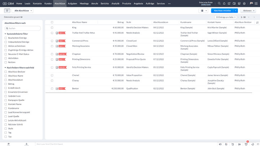This screenshot has height=146, width=260.
Task: Switch to the Kontakte tab
Action: [x=37, y=3]
